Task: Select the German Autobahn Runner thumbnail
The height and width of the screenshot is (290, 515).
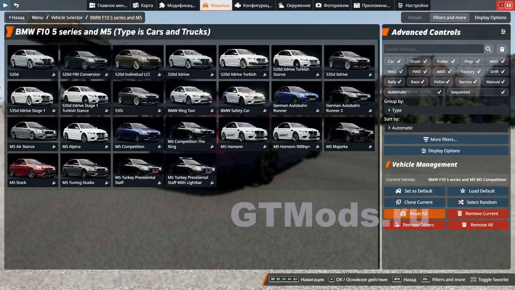Action: tap(297, 98)
